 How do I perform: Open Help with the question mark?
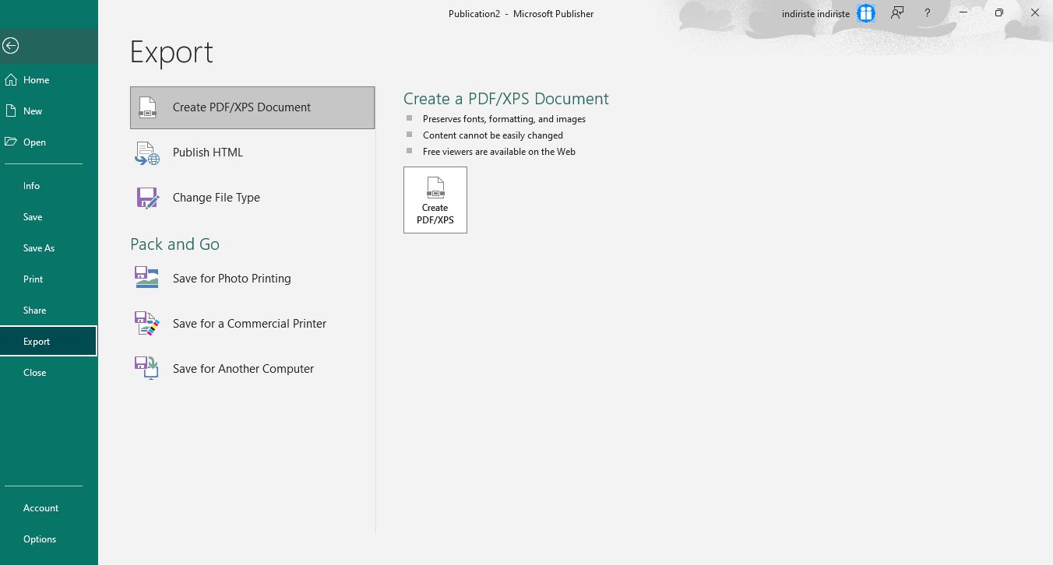tap(927, 13)
